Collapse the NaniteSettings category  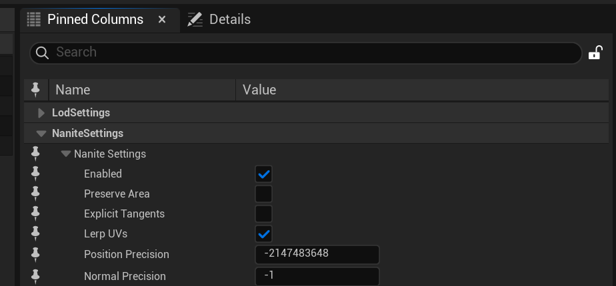tap(41, 134)
